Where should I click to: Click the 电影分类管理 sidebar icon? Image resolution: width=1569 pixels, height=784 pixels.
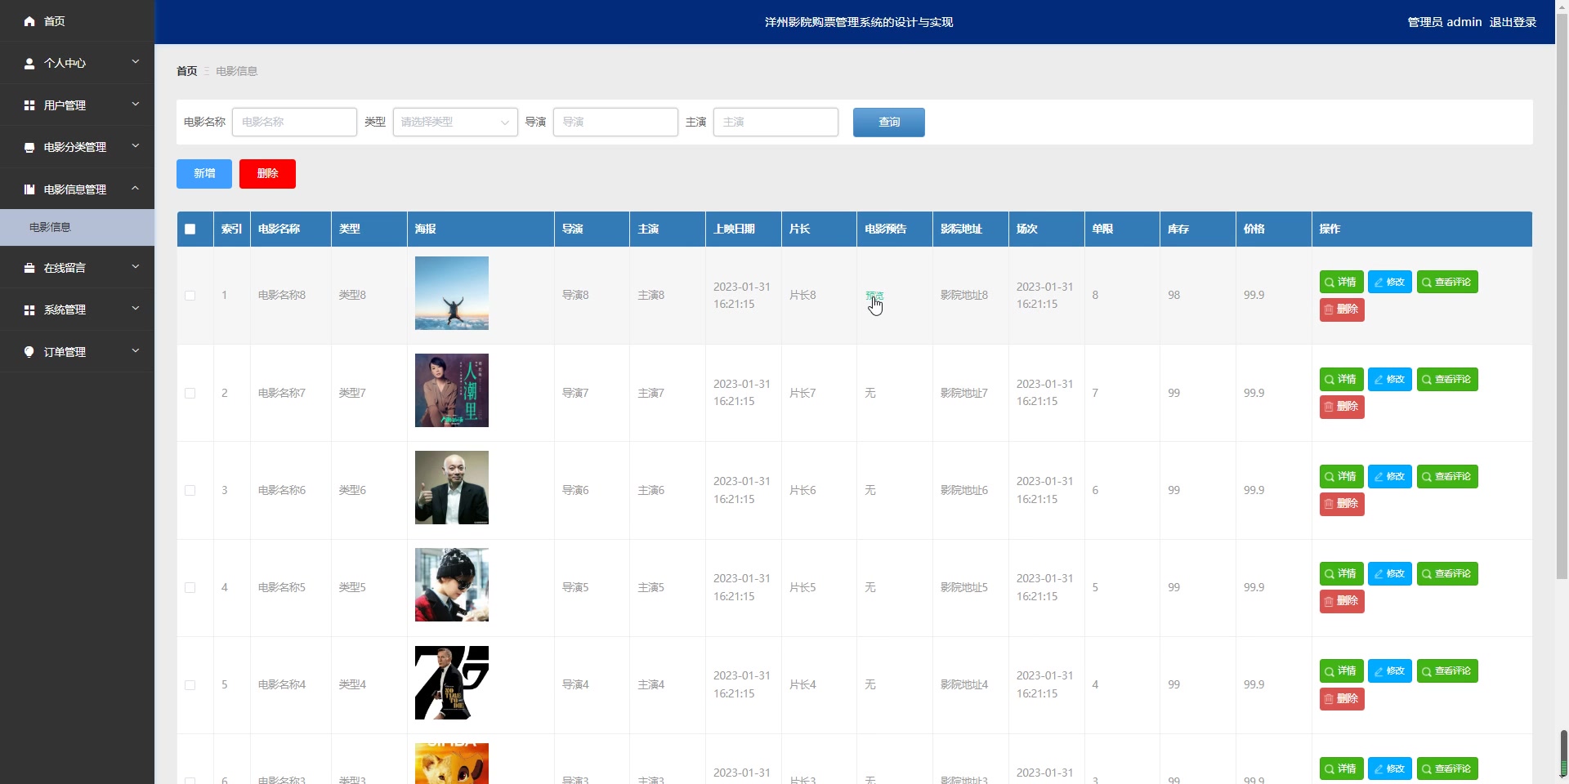[x=29, y=147]
